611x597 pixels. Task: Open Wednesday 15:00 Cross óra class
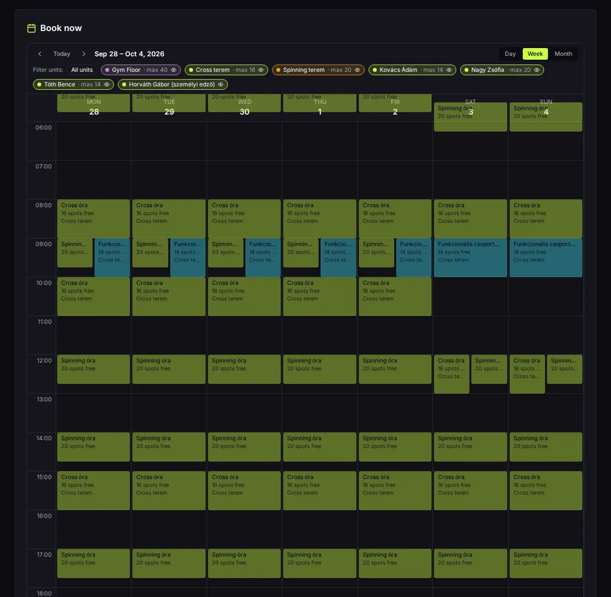[244, 490]
